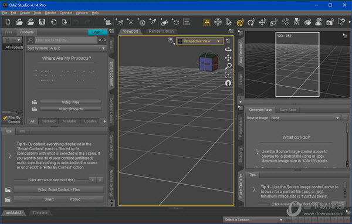This screenshot has width=352, height=224.
Task: Create a new camera from toolbar
Action: (x=107, y=22)
